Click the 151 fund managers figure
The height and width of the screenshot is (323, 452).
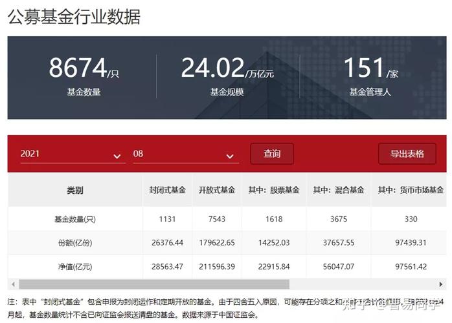pyautogui.click(x=364, y=68)
